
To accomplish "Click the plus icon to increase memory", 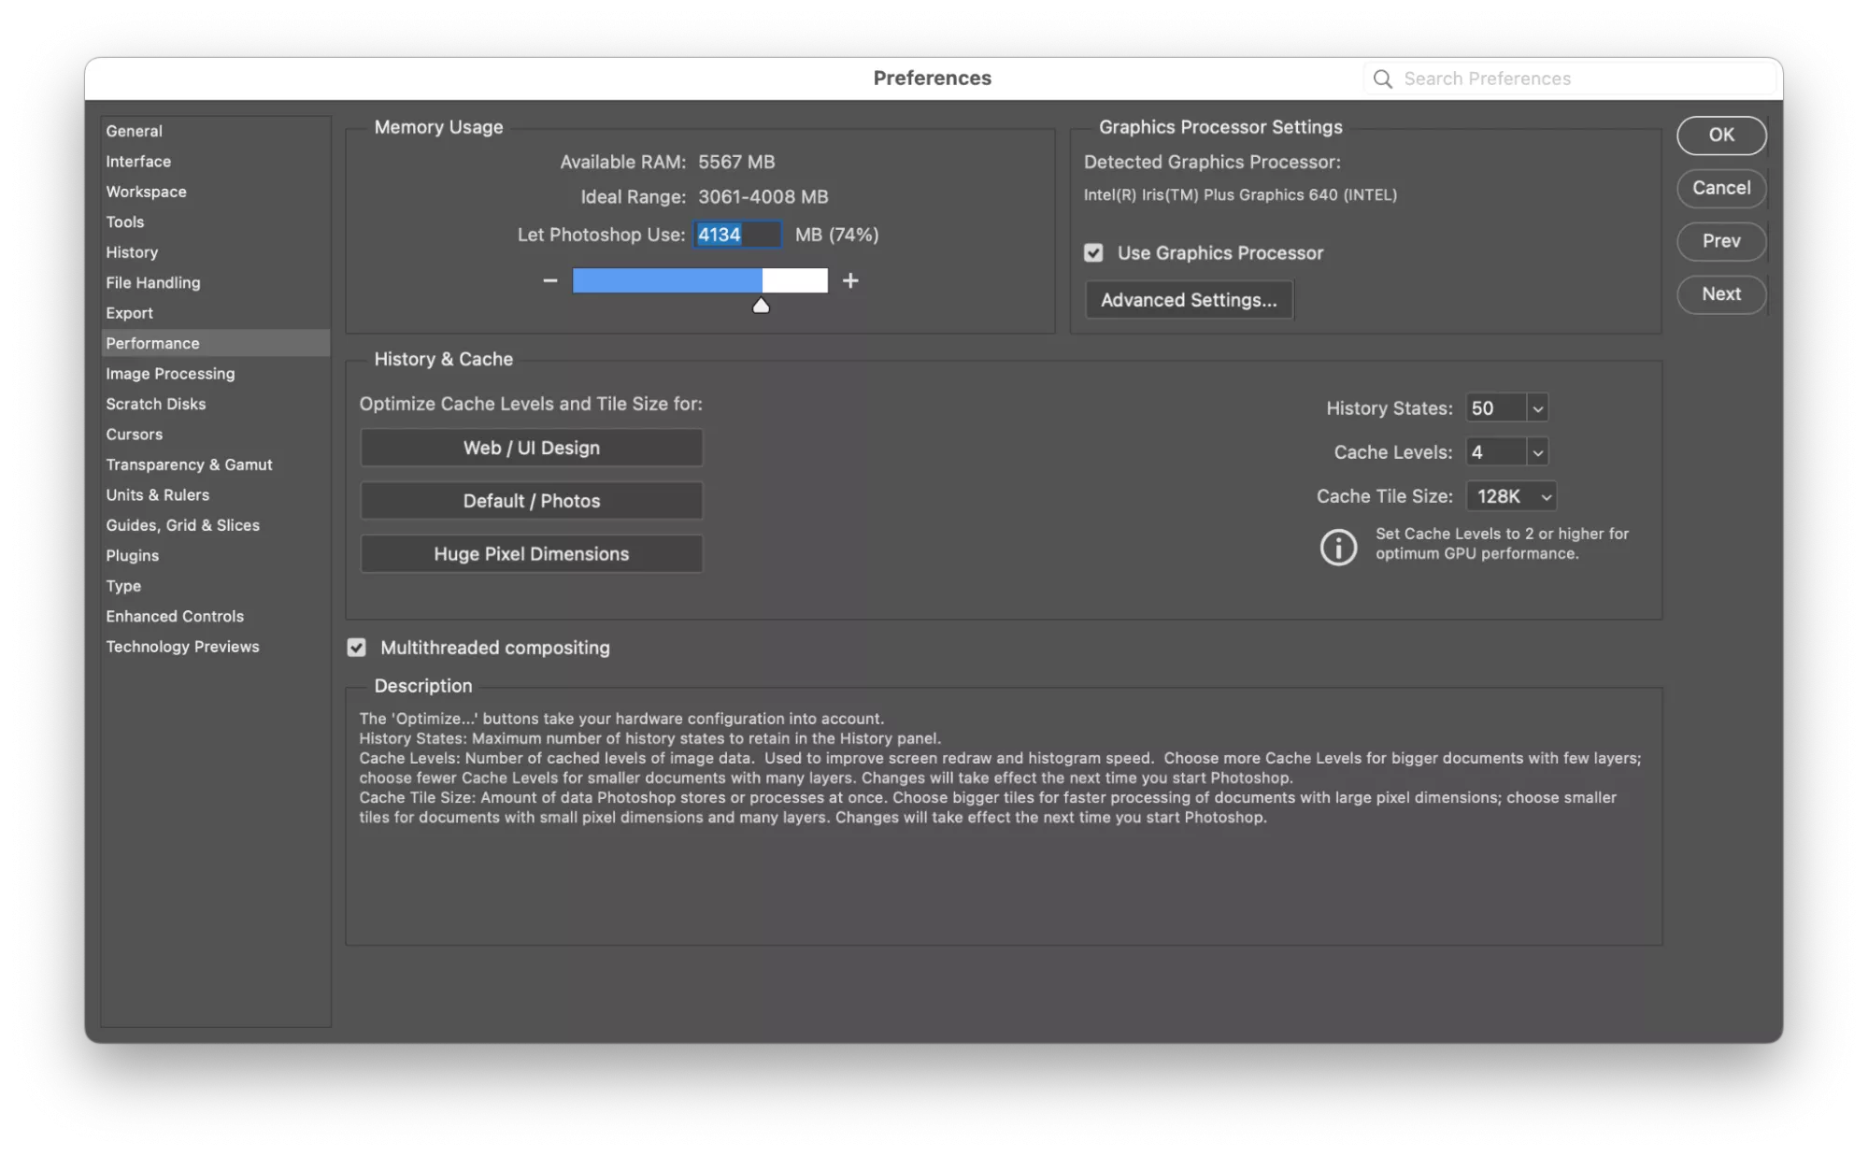I will click(850, 280).
